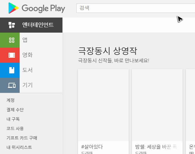Click the #살아있다 movie title
Screen dimensions: 195x154
pos(92,147)
